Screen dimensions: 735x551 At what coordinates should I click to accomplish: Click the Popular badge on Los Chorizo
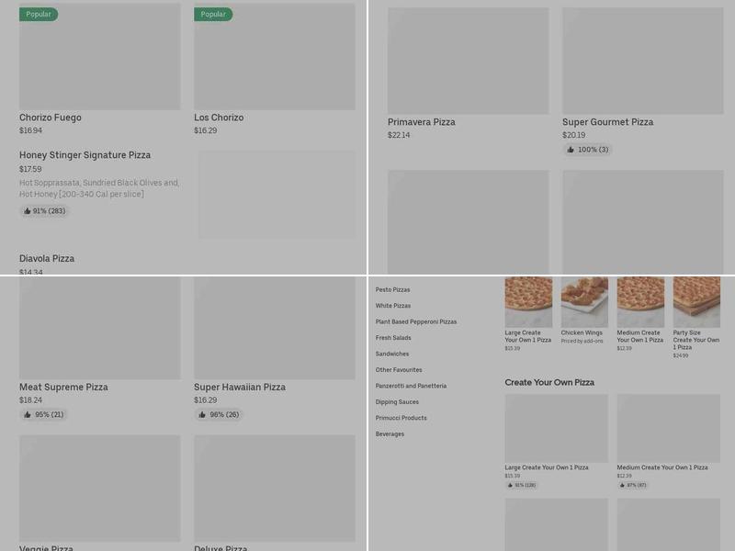pos(213,15)
